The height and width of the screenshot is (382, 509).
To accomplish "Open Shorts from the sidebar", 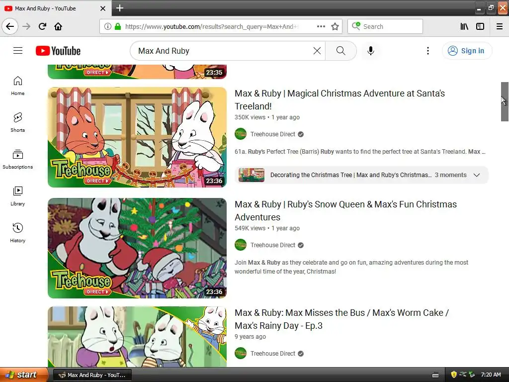I will pyautogui.click(x=18, y=122).
